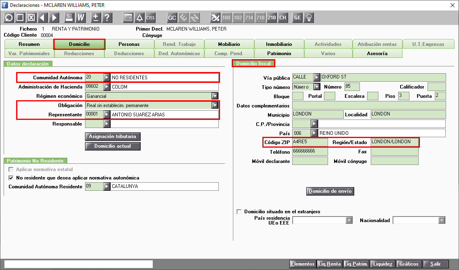Click the Asignación tributaria button
The width and height of the screenshot is (459, 270).
(x=113, y=136)
